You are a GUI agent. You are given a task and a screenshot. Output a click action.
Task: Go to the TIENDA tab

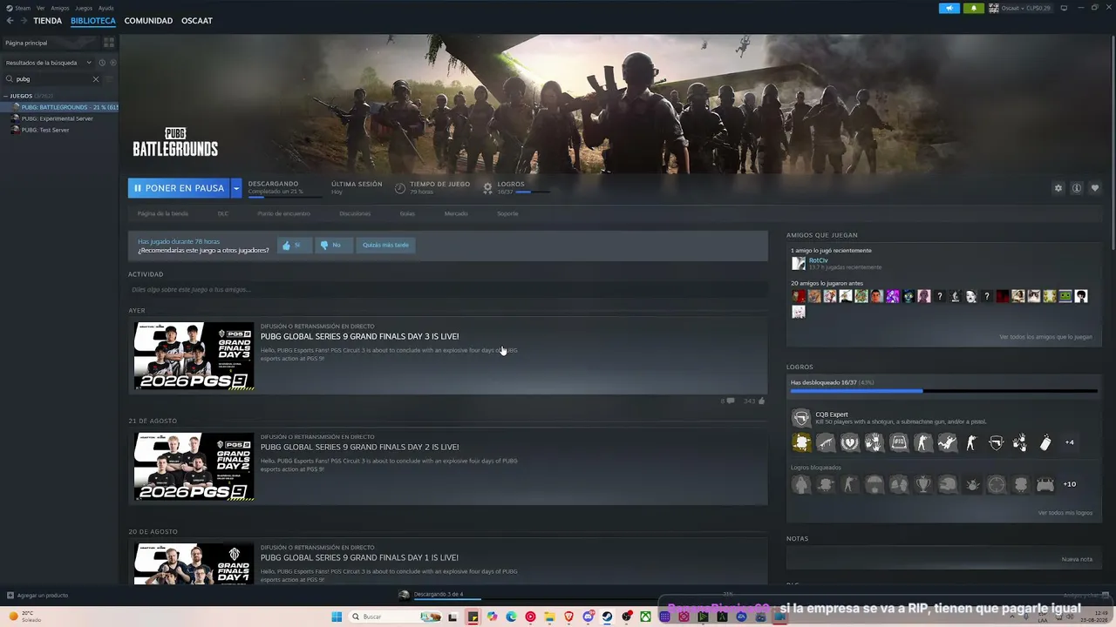[47, 21]
